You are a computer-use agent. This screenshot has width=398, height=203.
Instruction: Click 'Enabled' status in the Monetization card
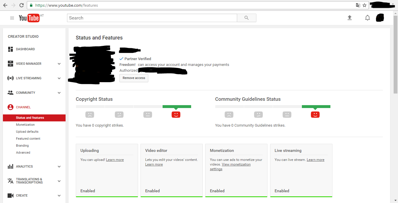[217, 191]
